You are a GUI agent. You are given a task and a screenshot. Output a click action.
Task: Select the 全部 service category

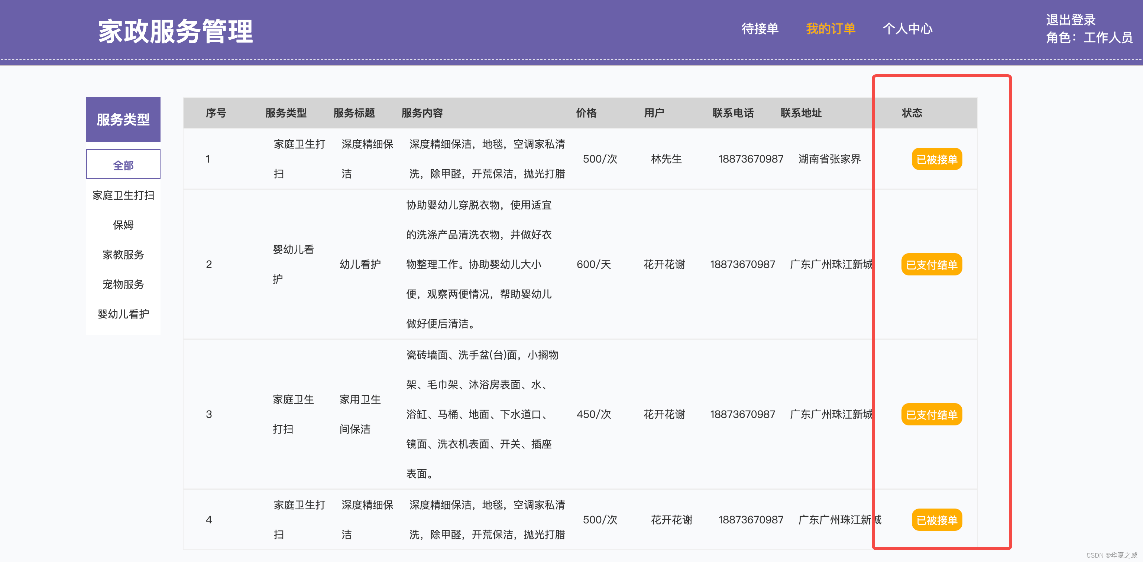pos(123,164)
